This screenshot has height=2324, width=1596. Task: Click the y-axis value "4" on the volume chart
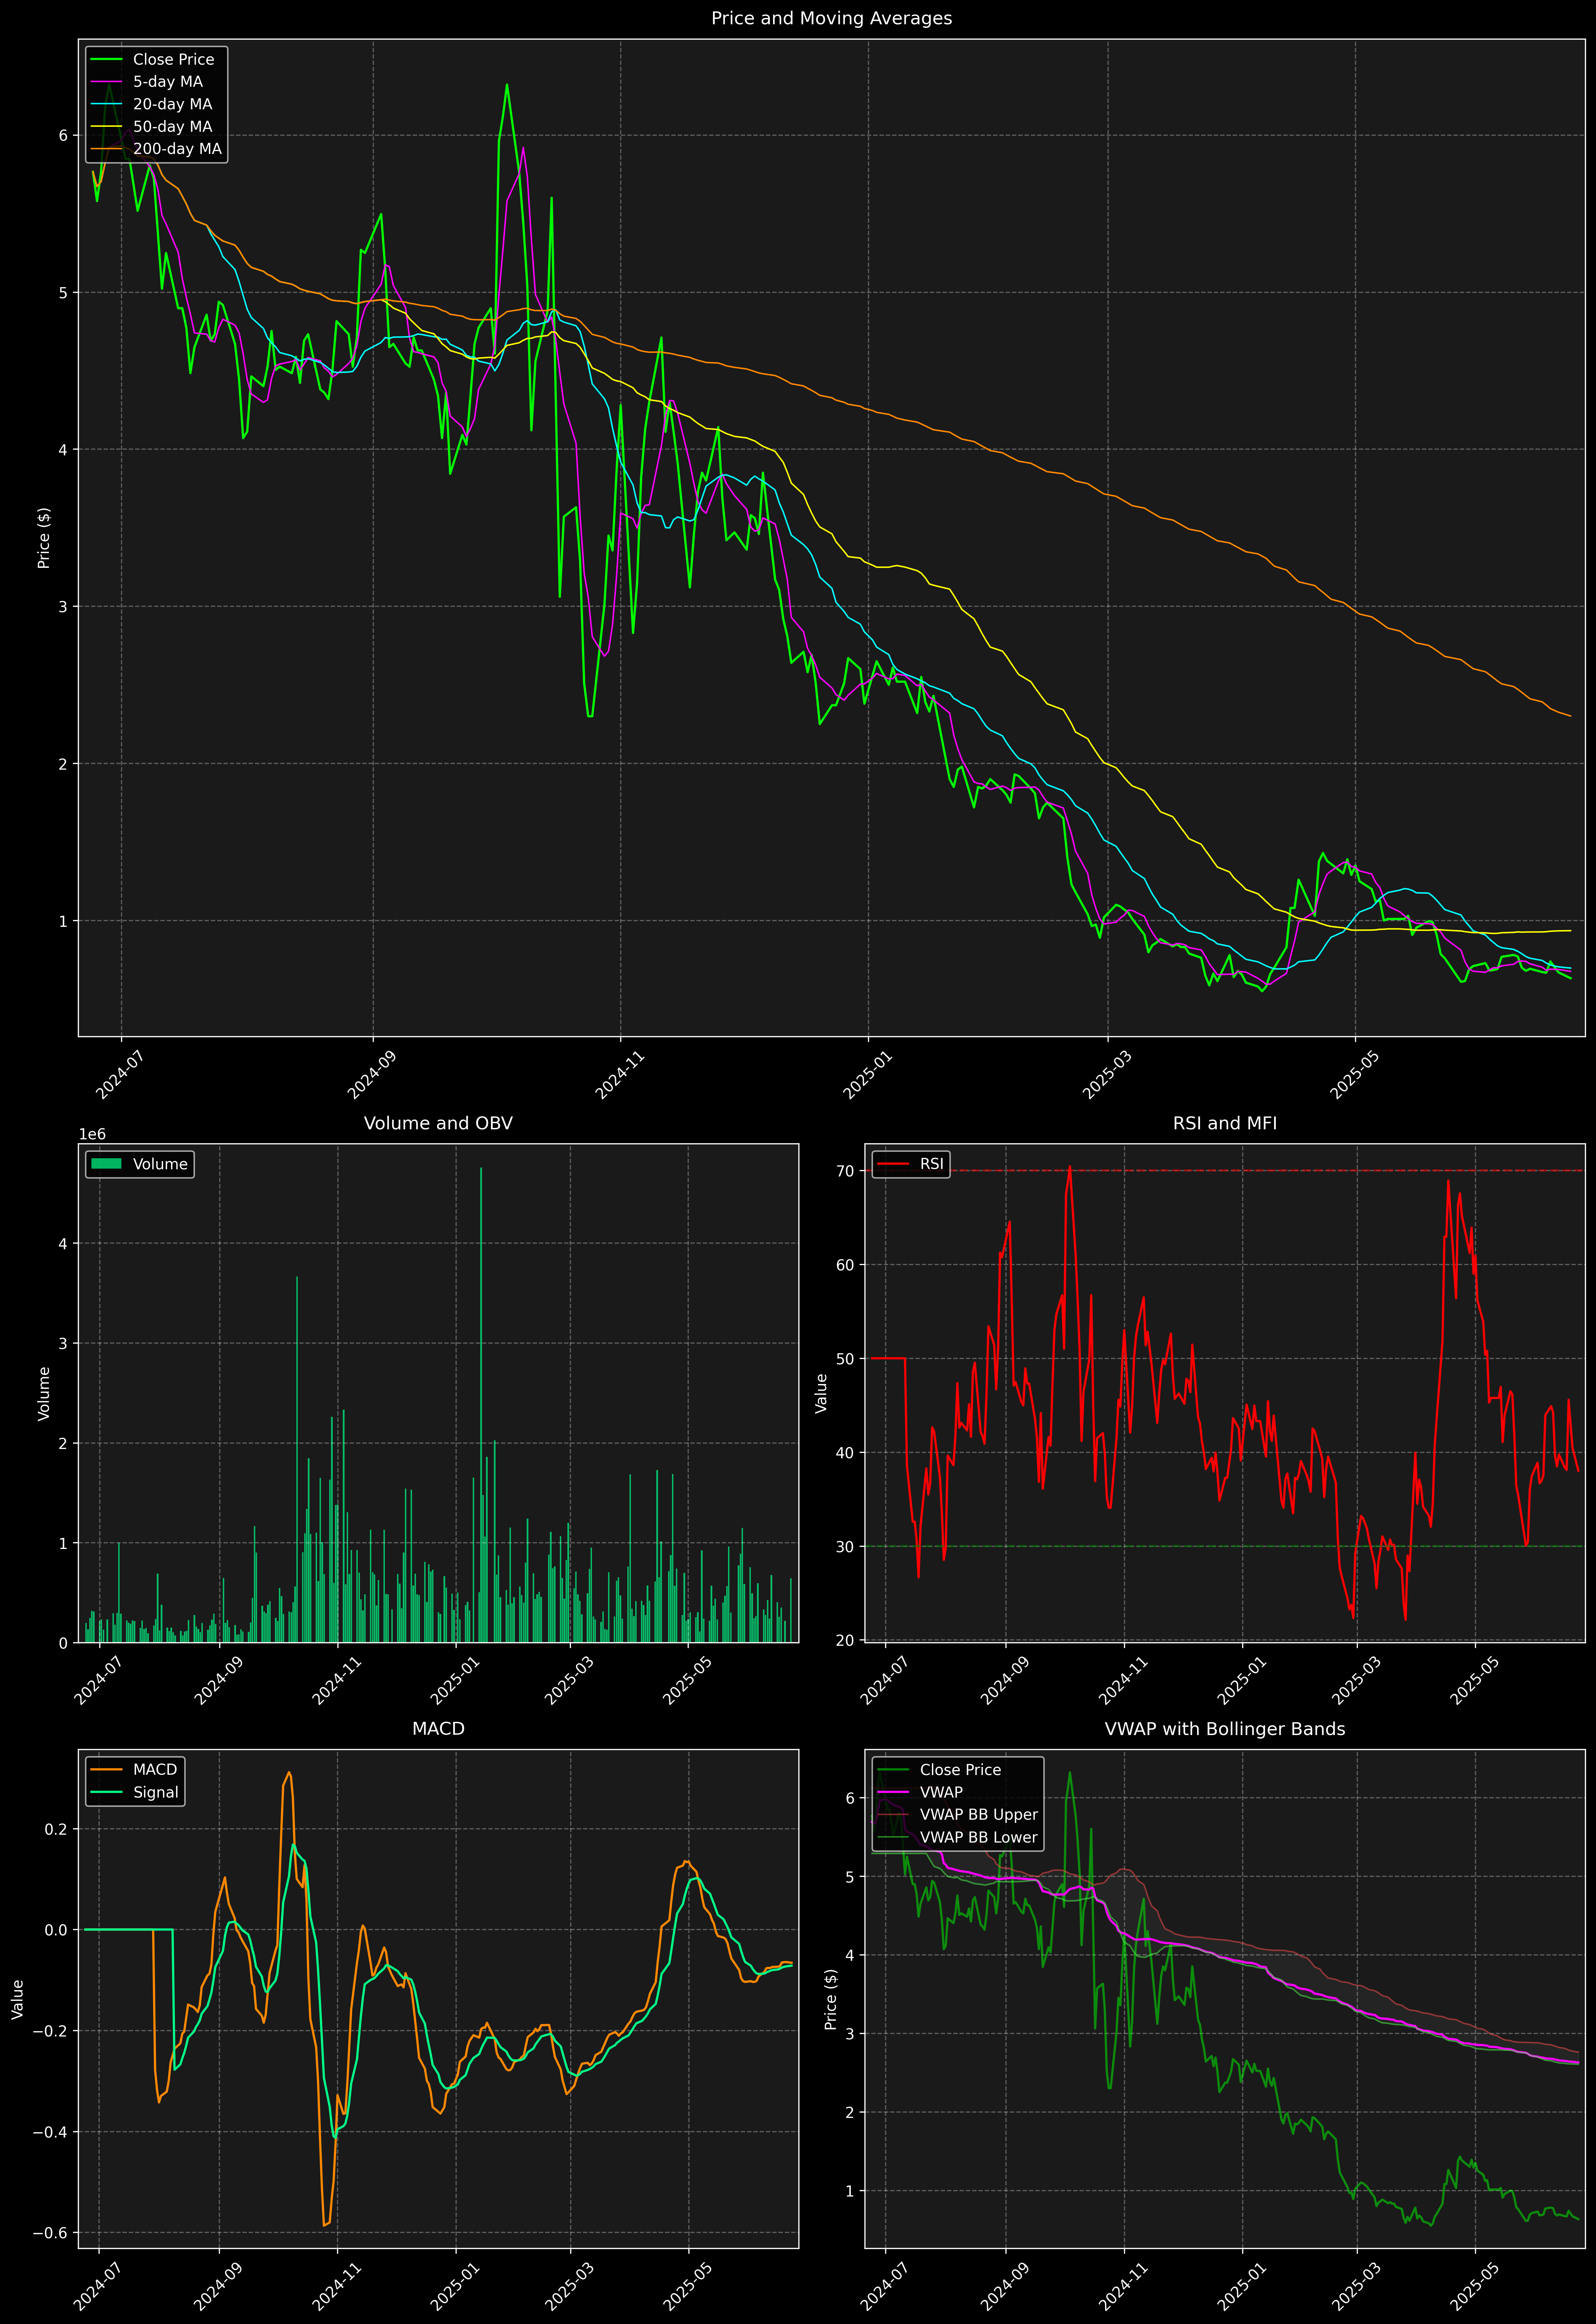click(63, 1244)
